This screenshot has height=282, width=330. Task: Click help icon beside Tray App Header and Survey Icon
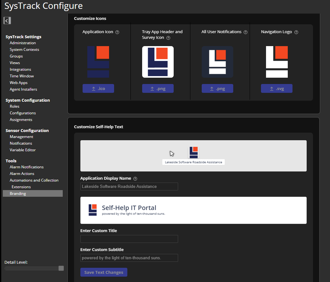168,38
